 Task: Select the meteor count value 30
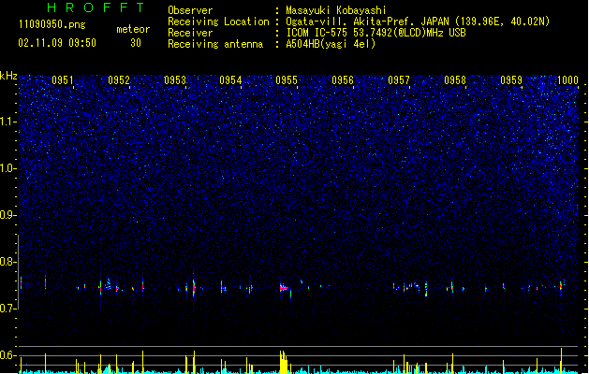(x=136, y=43)
